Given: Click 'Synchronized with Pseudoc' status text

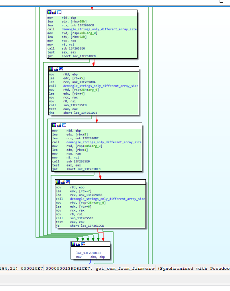Looking at the screenshot, I should [x=194, y=269].
